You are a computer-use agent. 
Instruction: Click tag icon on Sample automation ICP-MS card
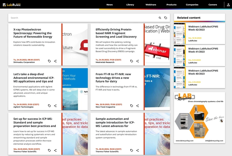132,150
